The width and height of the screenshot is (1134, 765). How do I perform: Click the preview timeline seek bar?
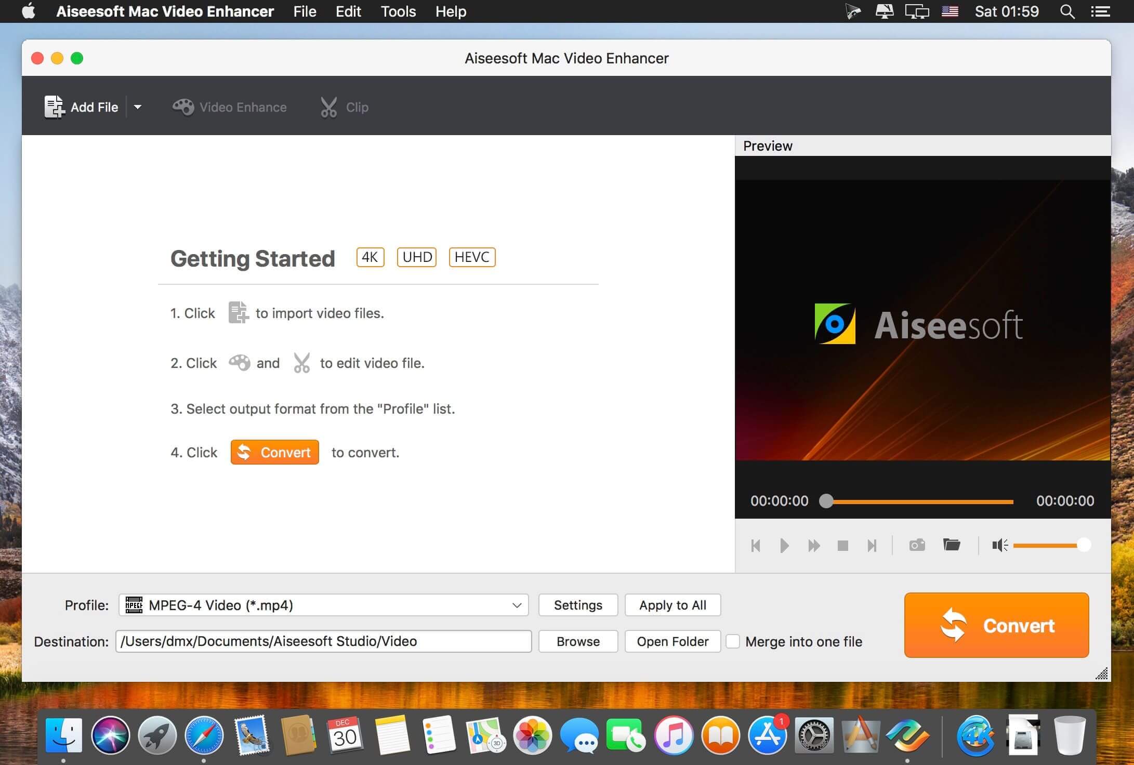pyautogui.click(x=917, y=502)
